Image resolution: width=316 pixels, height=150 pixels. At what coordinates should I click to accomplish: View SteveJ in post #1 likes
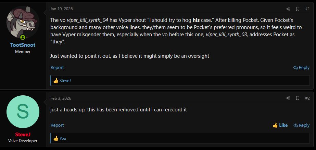65,81
